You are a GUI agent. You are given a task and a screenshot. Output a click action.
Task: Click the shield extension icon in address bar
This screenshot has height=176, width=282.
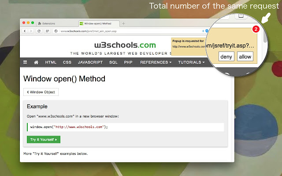pyautogui.click(x=207, y=31)
